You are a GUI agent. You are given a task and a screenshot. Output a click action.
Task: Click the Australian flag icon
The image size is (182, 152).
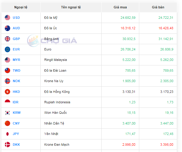7,28
